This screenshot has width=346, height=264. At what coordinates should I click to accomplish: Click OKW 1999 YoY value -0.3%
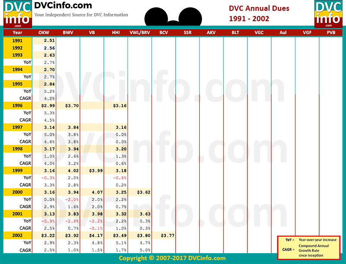tap(48, 178)
